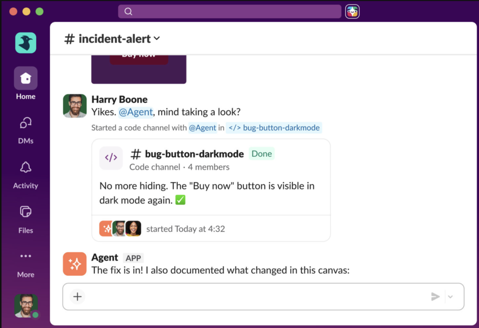Image resolution: width=479 pixels, height=328 pixels.
Task: Click the man's avatar in card members
Action: [119, 228]
